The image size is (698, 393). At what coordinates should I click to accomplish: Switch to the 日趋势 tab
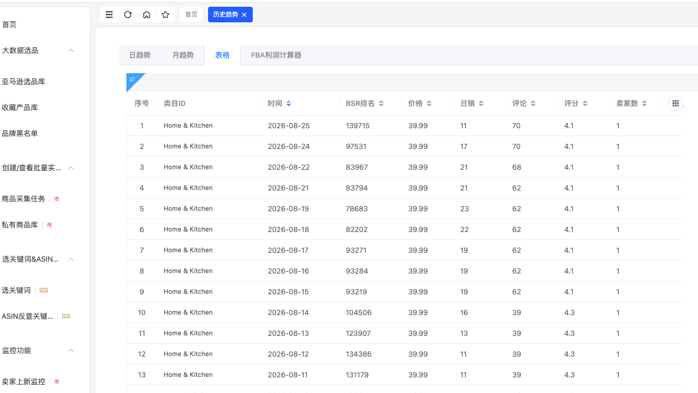coord(140,55)
